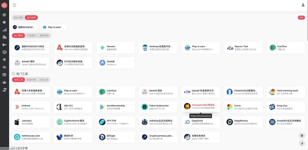Open the signal bars icon in sidebar
This screenshot has width=308, height=150.
coord(4,30)
